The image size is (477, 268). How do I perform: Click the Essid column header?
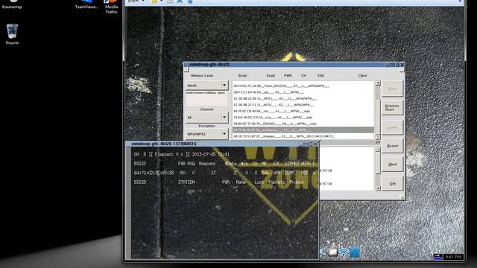coord(271,76)
